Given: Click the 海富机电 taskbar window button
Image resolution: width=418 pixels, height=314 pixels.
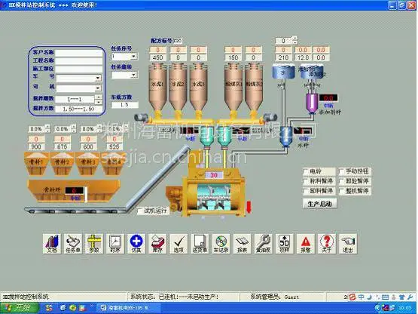Looking at the screenshot, I should click(x=128, y=308).
